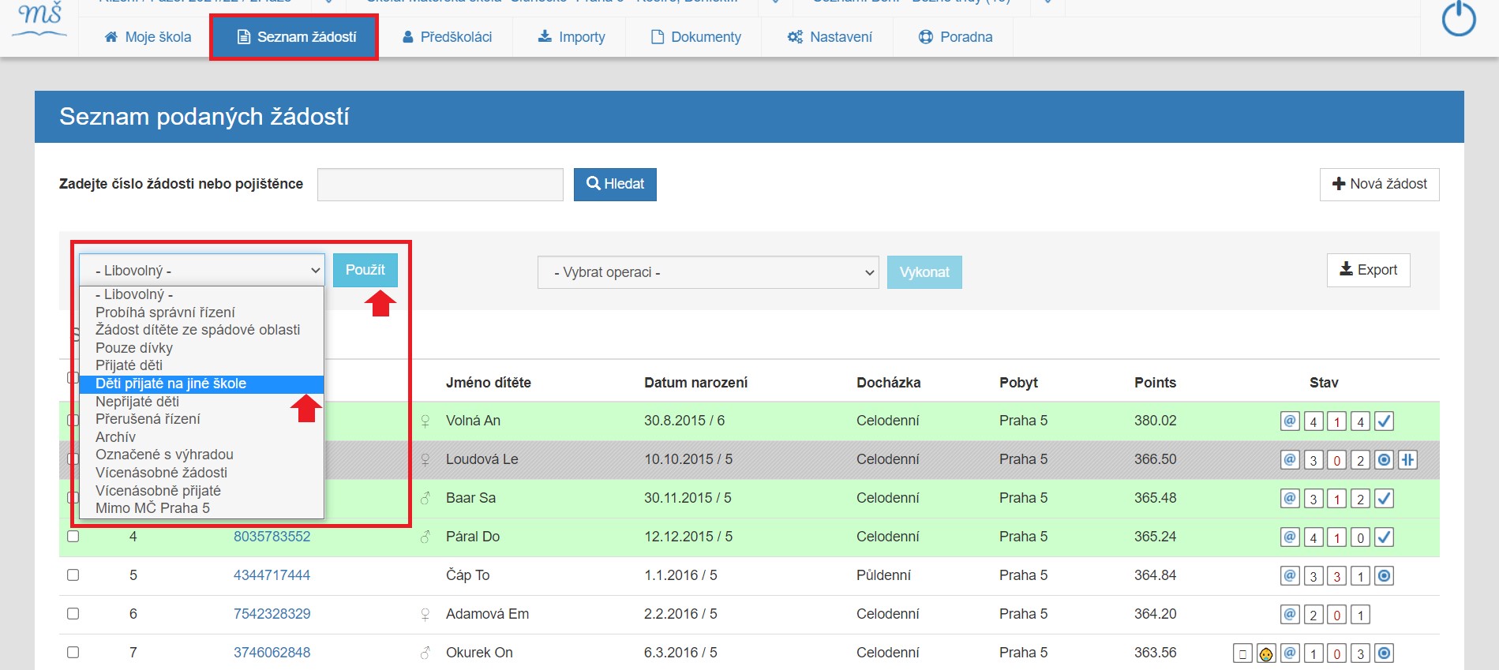Choose Pouze dívky filter option
Screen dimensions: 1499x670
coord(201,348)
